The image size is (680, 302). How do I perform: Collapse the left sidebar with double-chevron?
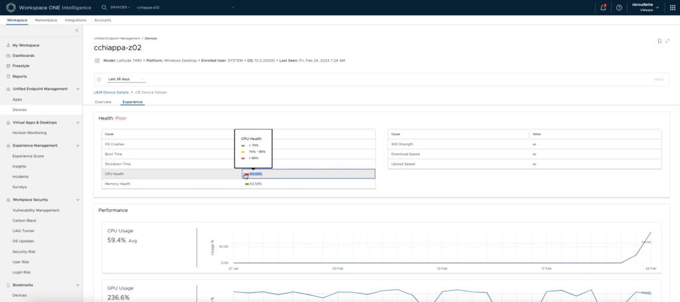[76, 31]
